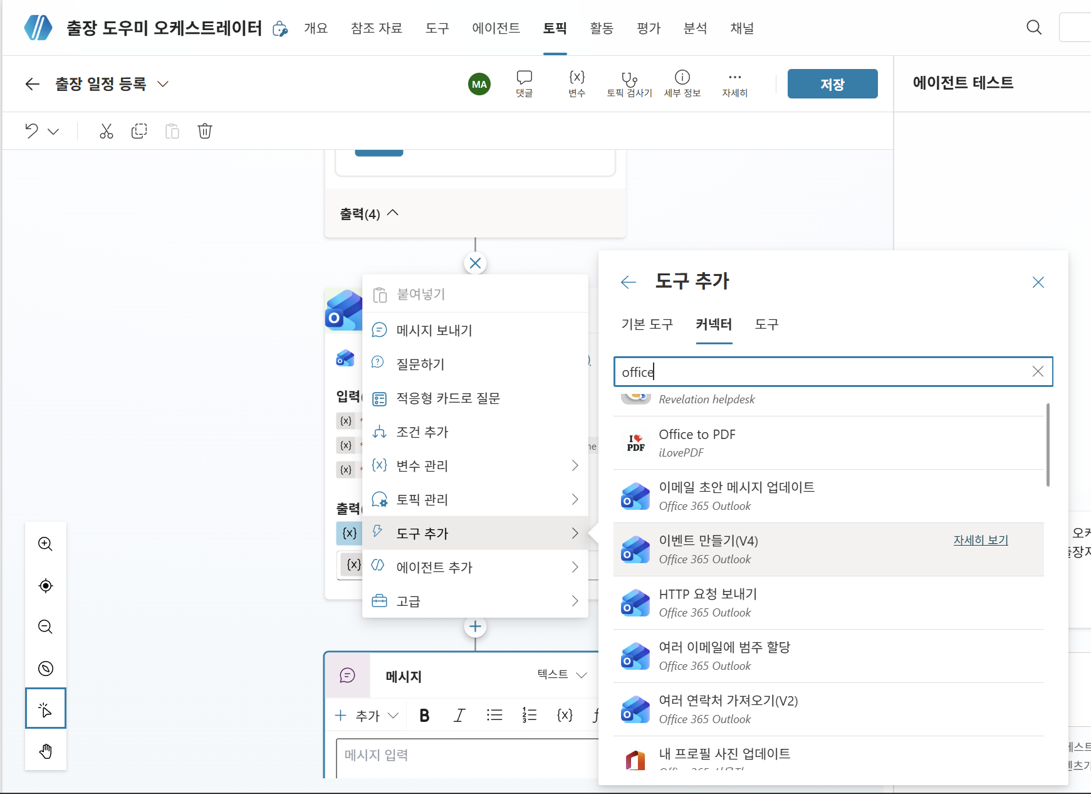Image resolution: width=1091 pixels, height=794 pixels.
Task: Toggle bulleted list in message editor
Action: pyautogui.click(x=494, y=716)
